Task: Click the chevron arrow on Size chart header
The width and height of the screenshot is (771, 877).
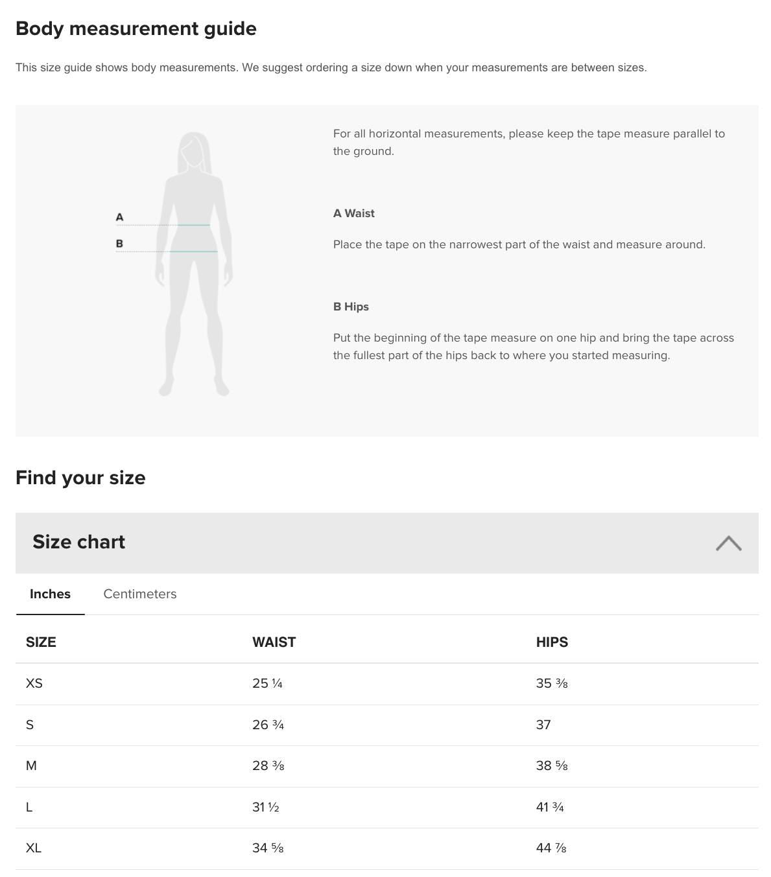Action: pos(729,543)
